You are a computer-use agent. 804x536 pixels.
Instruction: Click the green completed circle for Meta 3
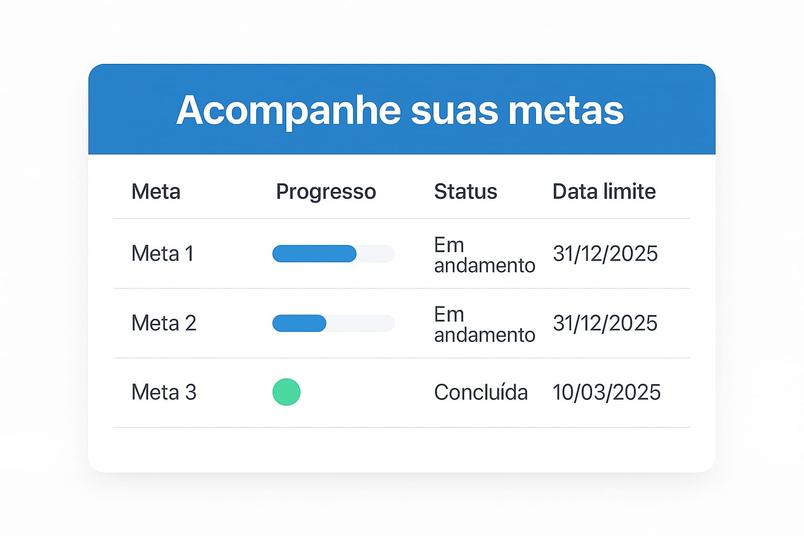click(x=286, y=392)
